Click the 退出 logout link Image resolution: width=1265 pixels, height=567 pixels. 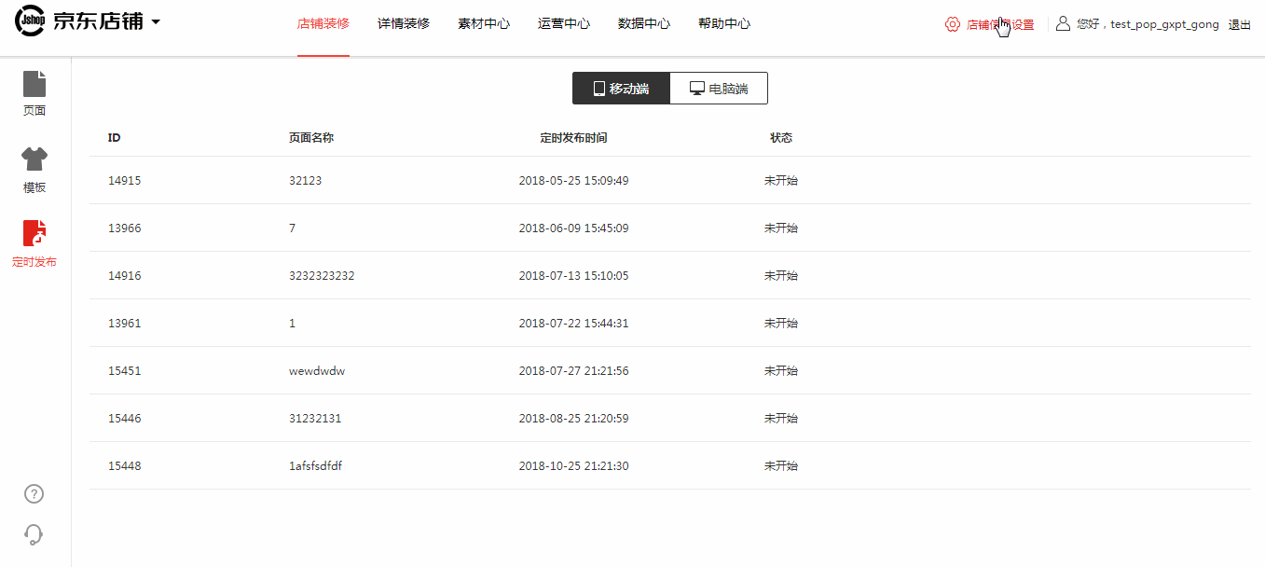coord(1239,25)
